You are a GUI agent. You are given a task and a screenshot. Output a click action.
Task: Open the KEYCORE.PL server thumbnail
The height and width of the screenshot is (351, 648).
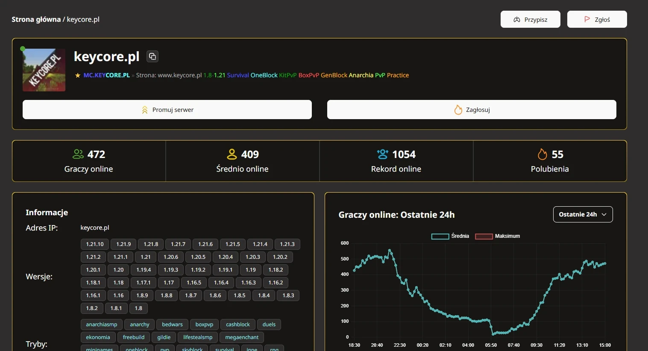(44, 70)
